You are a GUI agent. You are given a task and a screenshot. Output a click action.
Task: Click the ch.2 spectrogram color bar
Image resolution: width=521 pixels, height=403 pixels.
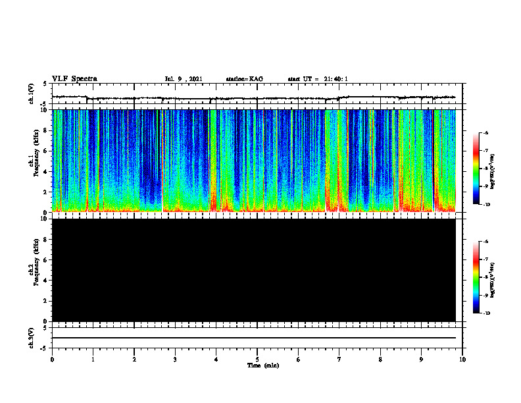pyautogui.click(x=476, y=277)
